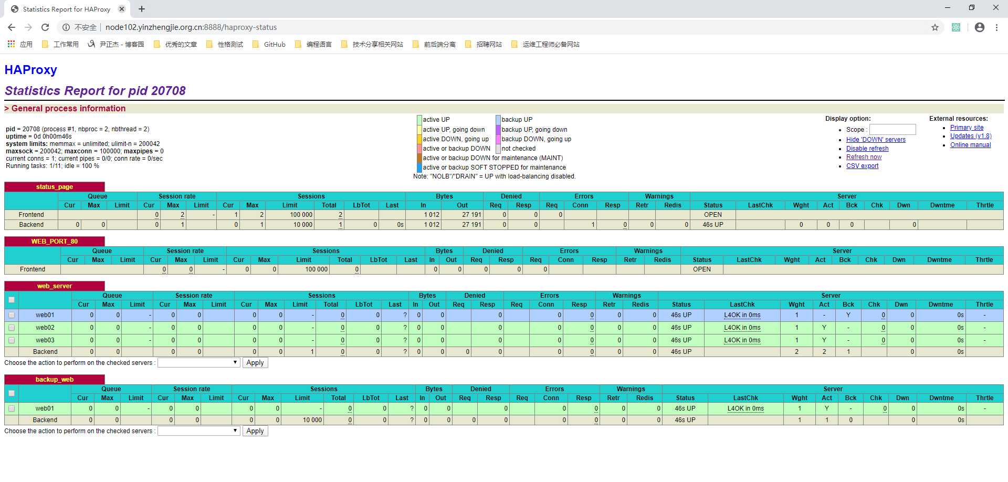Click Hide 'DOWN' servers link
The height and width of the screenshot is (482, 1008).
coord(876,140)
